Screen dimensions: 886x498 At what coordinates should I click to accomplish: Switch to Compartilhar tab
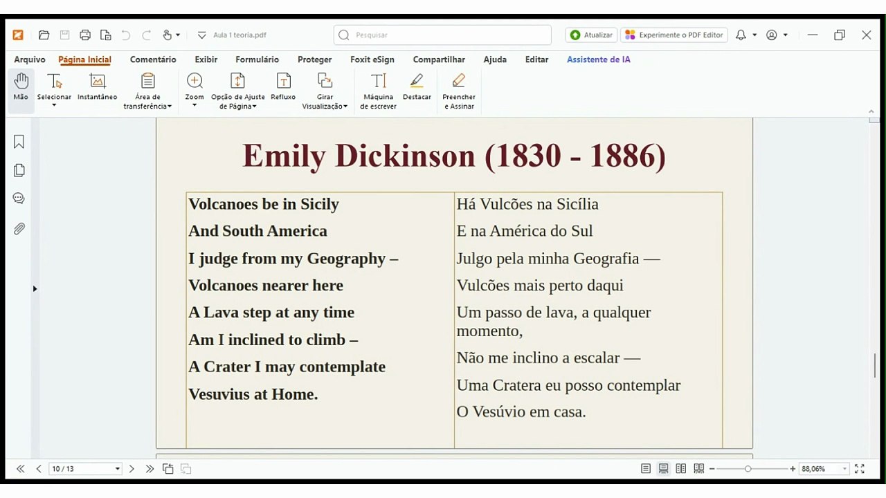[x=439, y=59]
